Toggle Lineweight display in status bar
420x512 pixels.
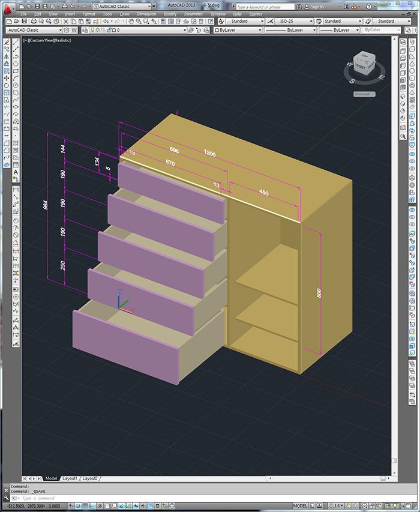(x=142, y=506)
